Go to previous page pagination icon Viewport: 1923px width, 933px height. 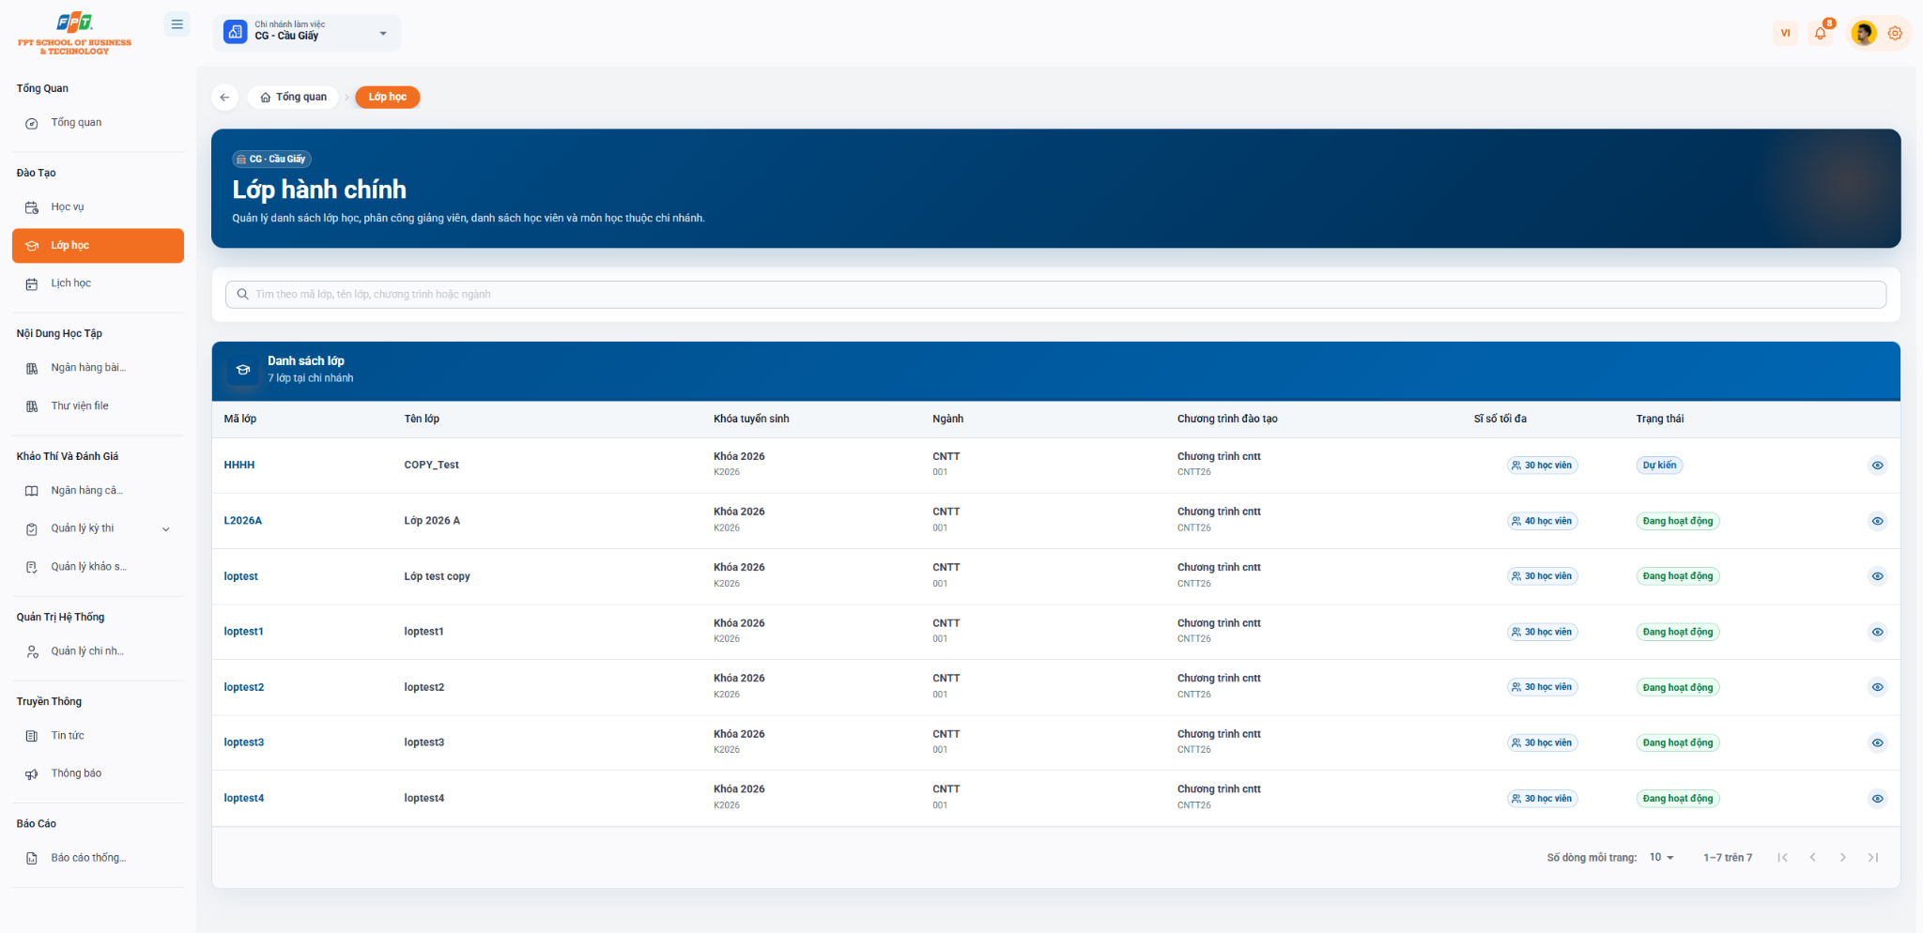click(x=1812, y=858)
